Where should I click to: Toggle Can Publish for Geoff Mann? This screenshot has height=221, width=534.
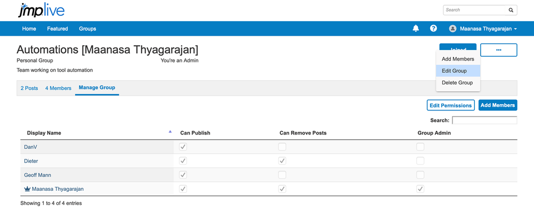click(x=183, y=175)
